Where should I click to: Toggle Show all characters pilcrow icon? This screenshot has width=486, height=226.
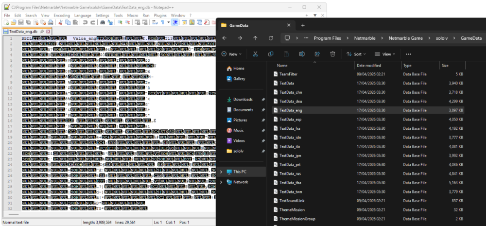162,22
